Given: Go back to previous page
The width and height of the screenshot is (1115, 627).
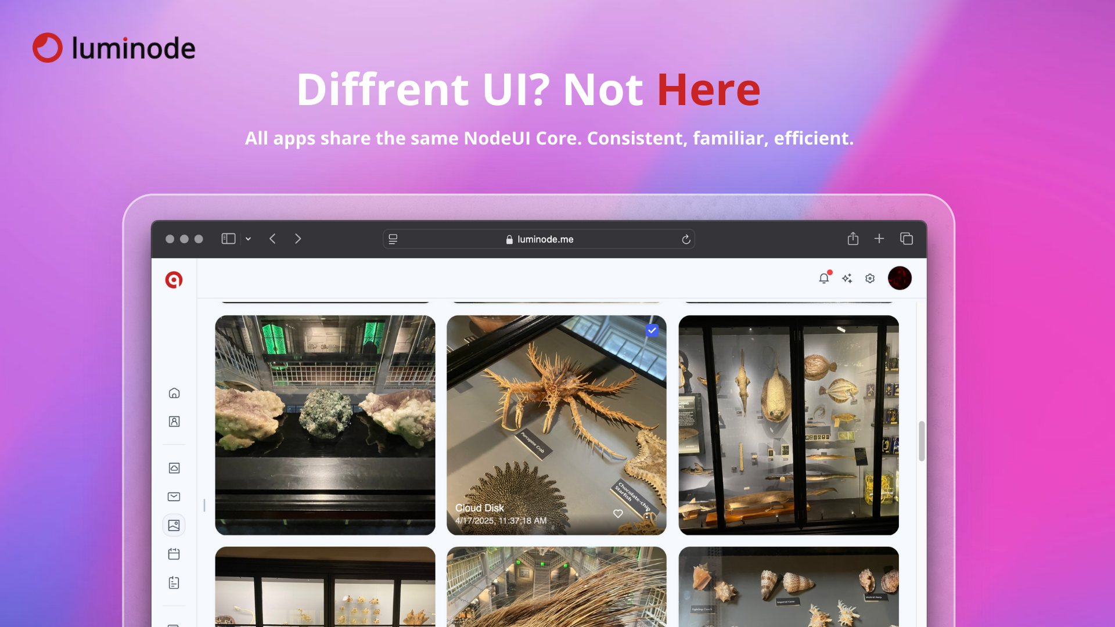Looking at the screenshot, I should (x=272, y=239).
